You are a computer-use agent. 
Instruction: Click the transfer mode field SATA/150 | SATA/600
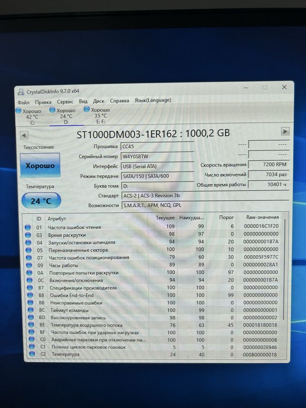tap(157, 176)
